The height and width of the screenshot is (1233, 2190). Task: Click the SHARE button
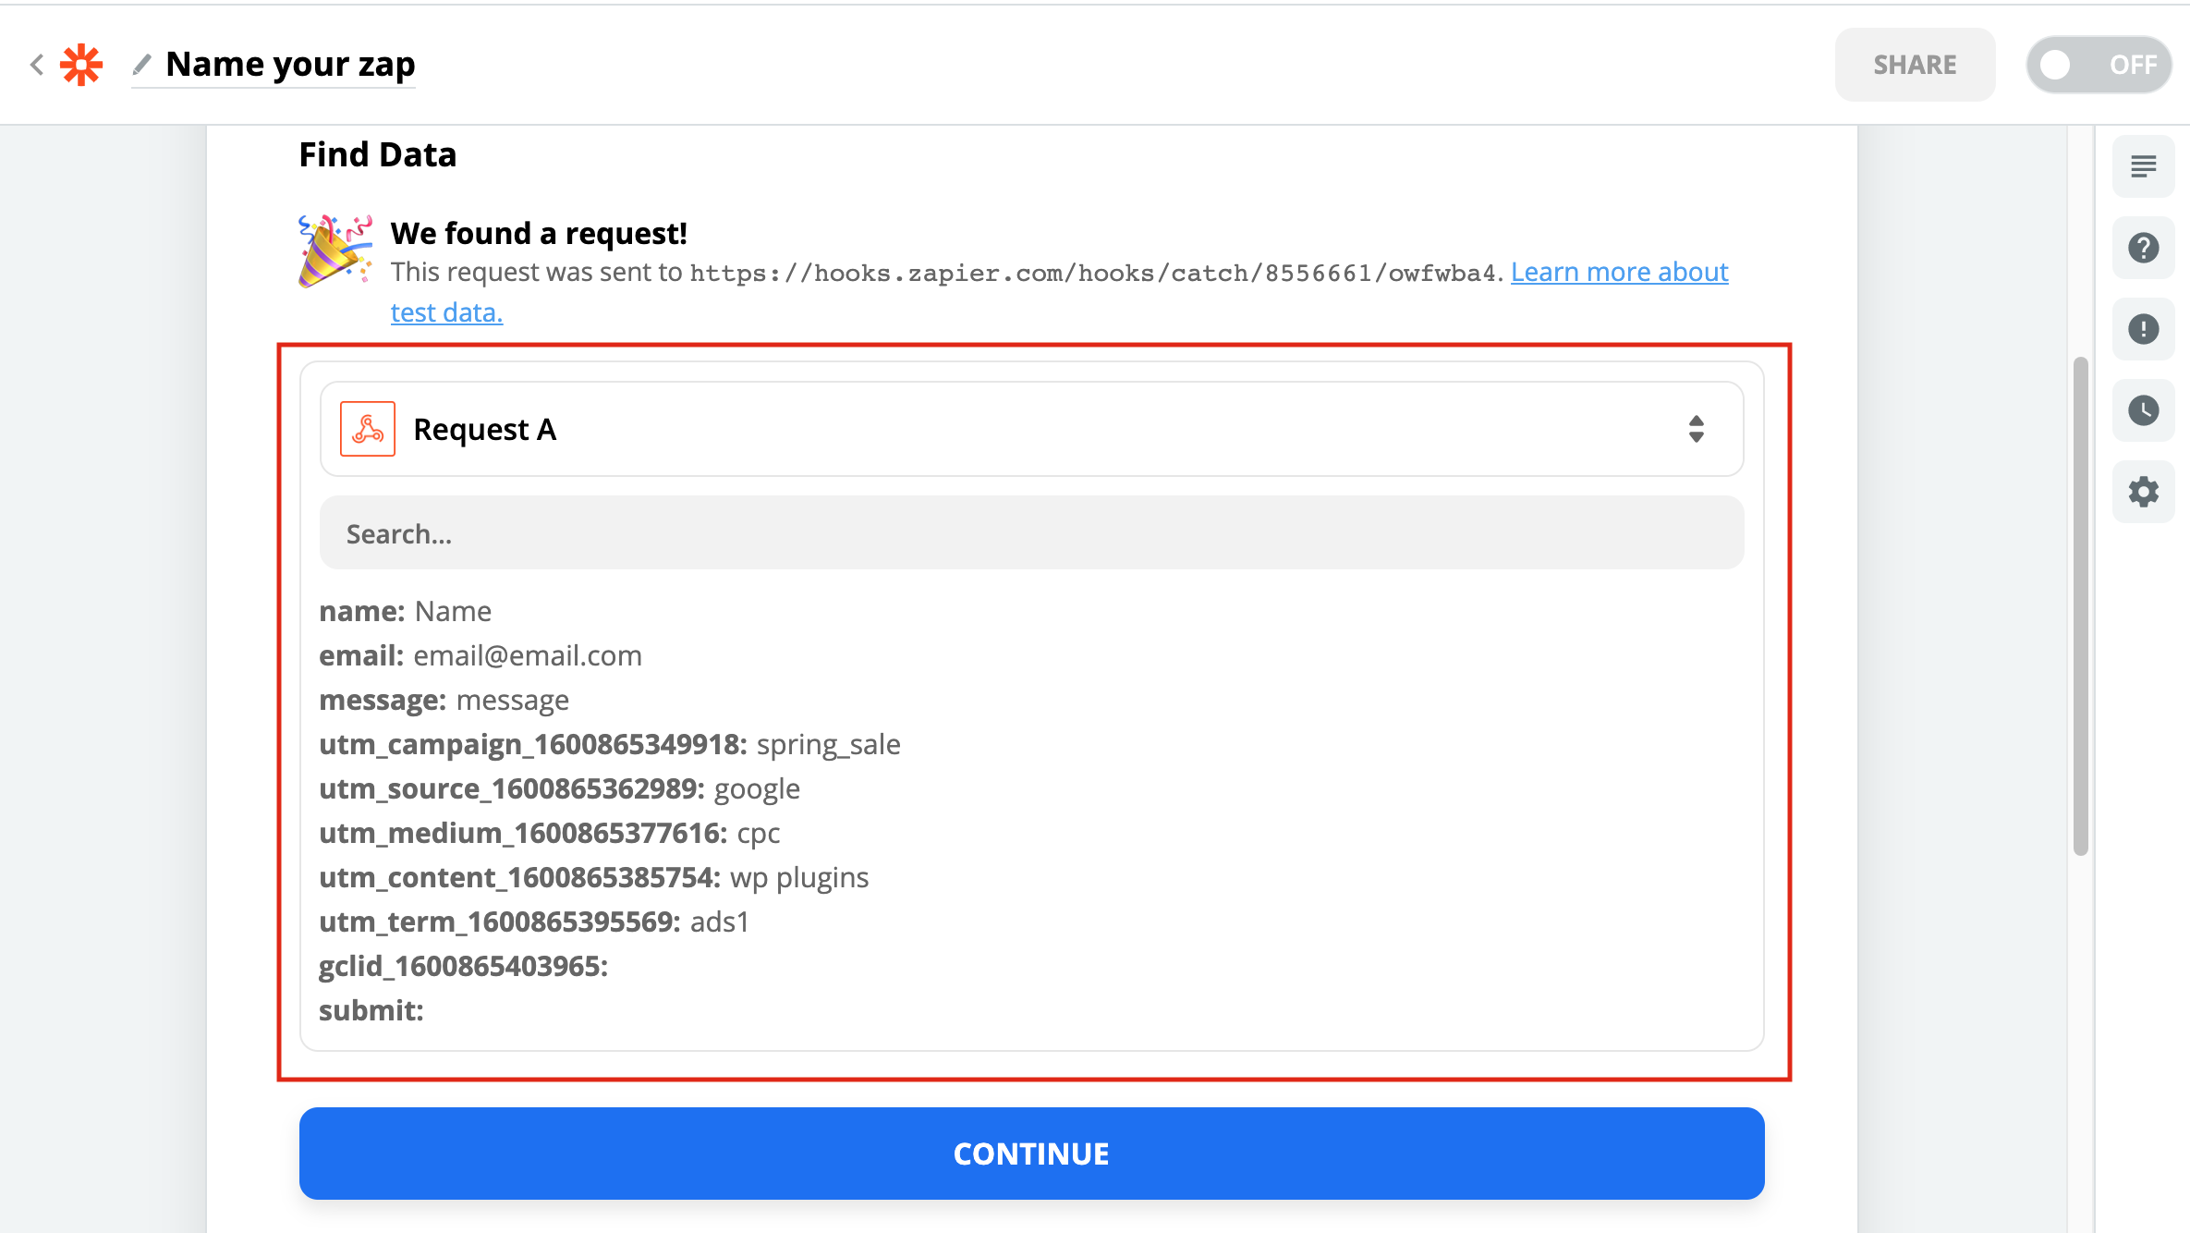click(1915, 65)
